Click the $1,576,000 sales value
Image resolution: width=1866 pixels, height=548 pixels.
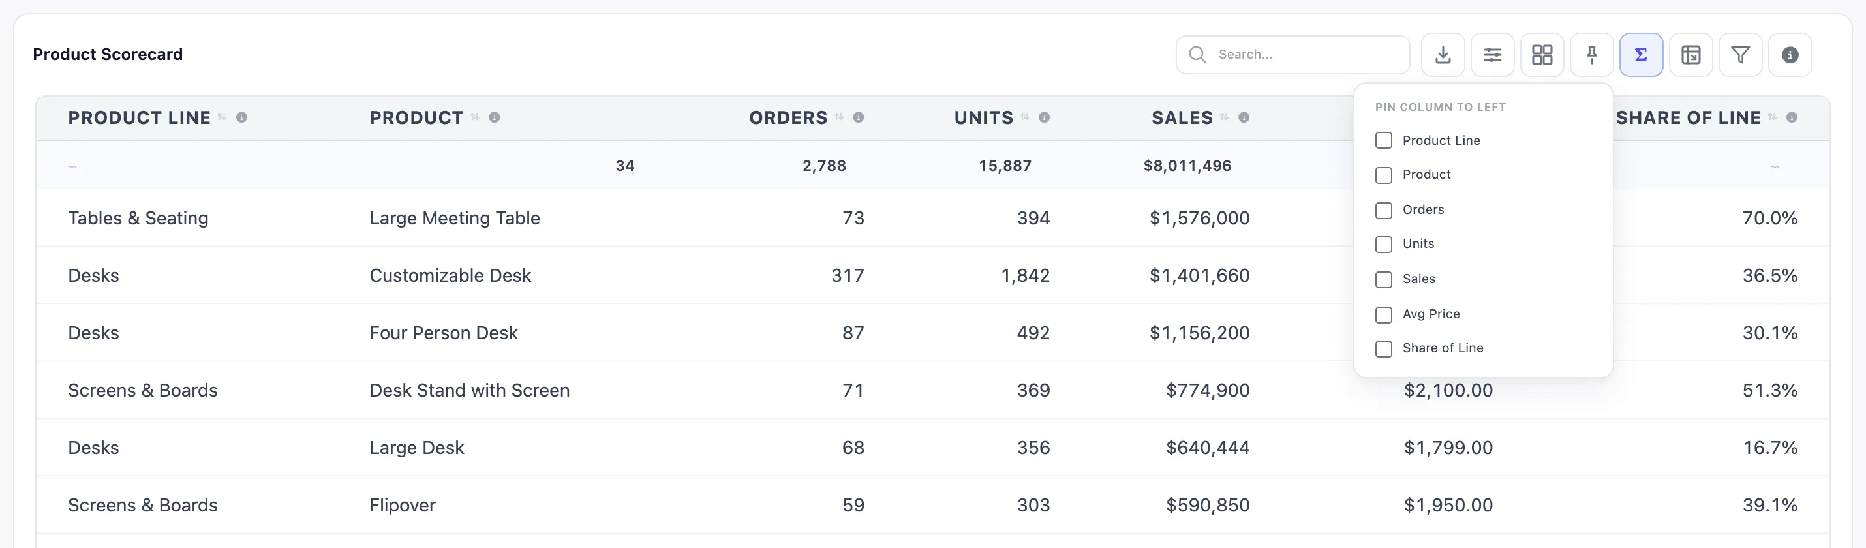(x=1200, y=218)
